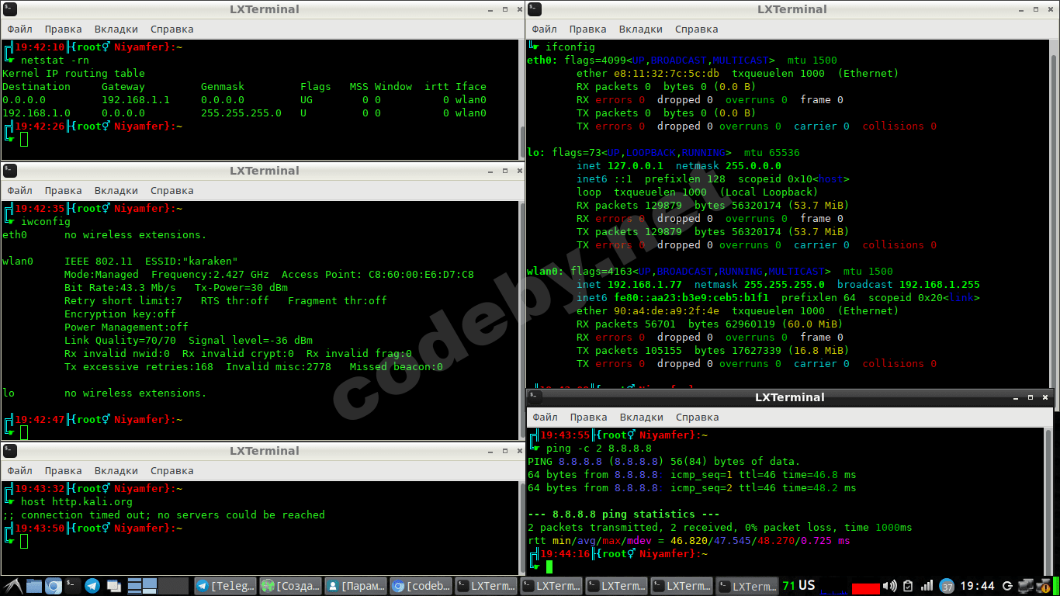Switch to the empty second workspace in the pager
1060x596 pixels.
(x=174, y=586)
